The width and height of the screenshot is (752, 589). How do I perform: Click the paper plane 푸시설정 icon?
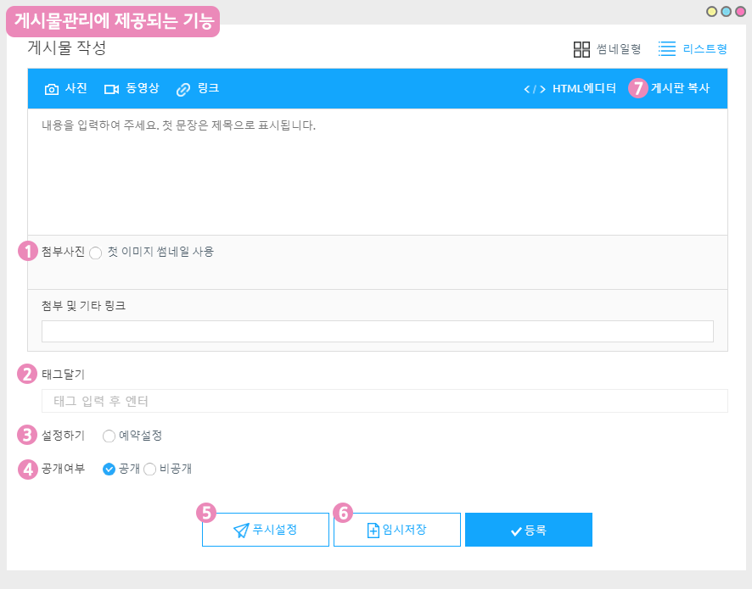coord(241,531)
